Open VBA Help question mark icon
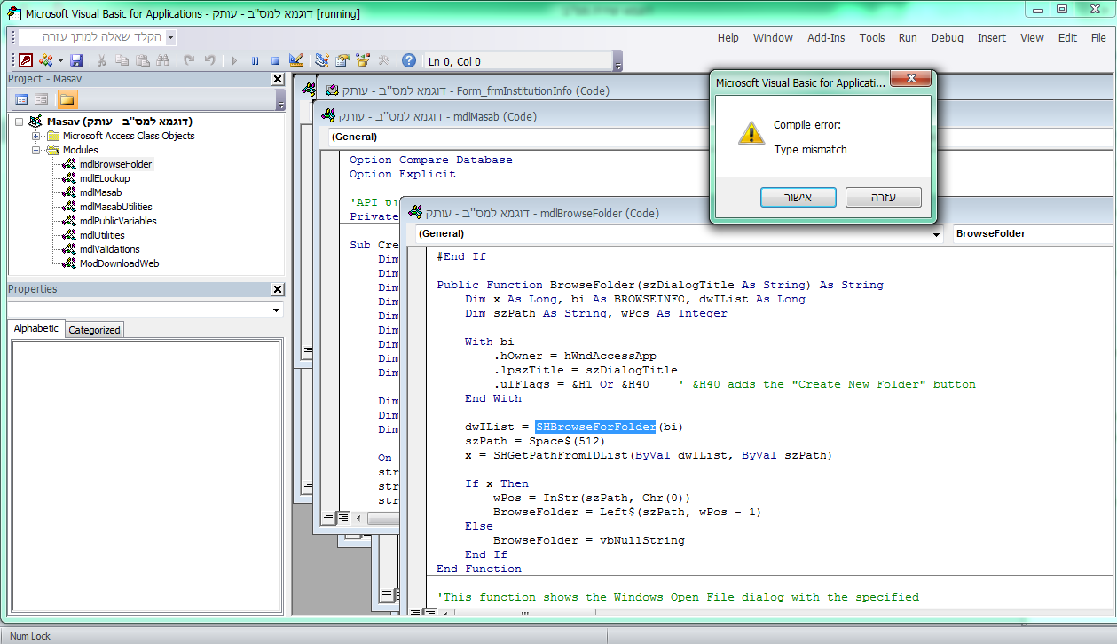 (408, 60)
